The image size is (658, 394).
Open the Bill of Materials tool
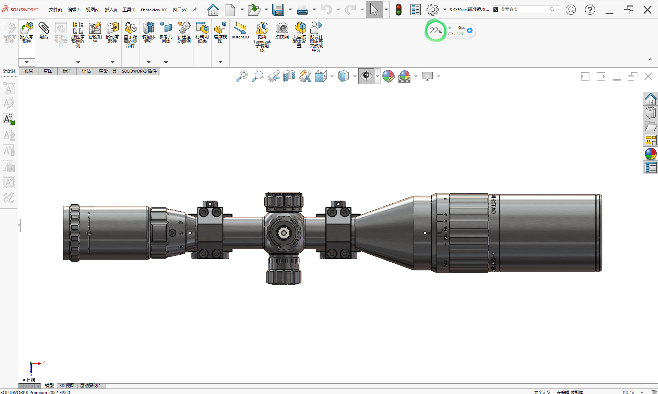point(202,32)
